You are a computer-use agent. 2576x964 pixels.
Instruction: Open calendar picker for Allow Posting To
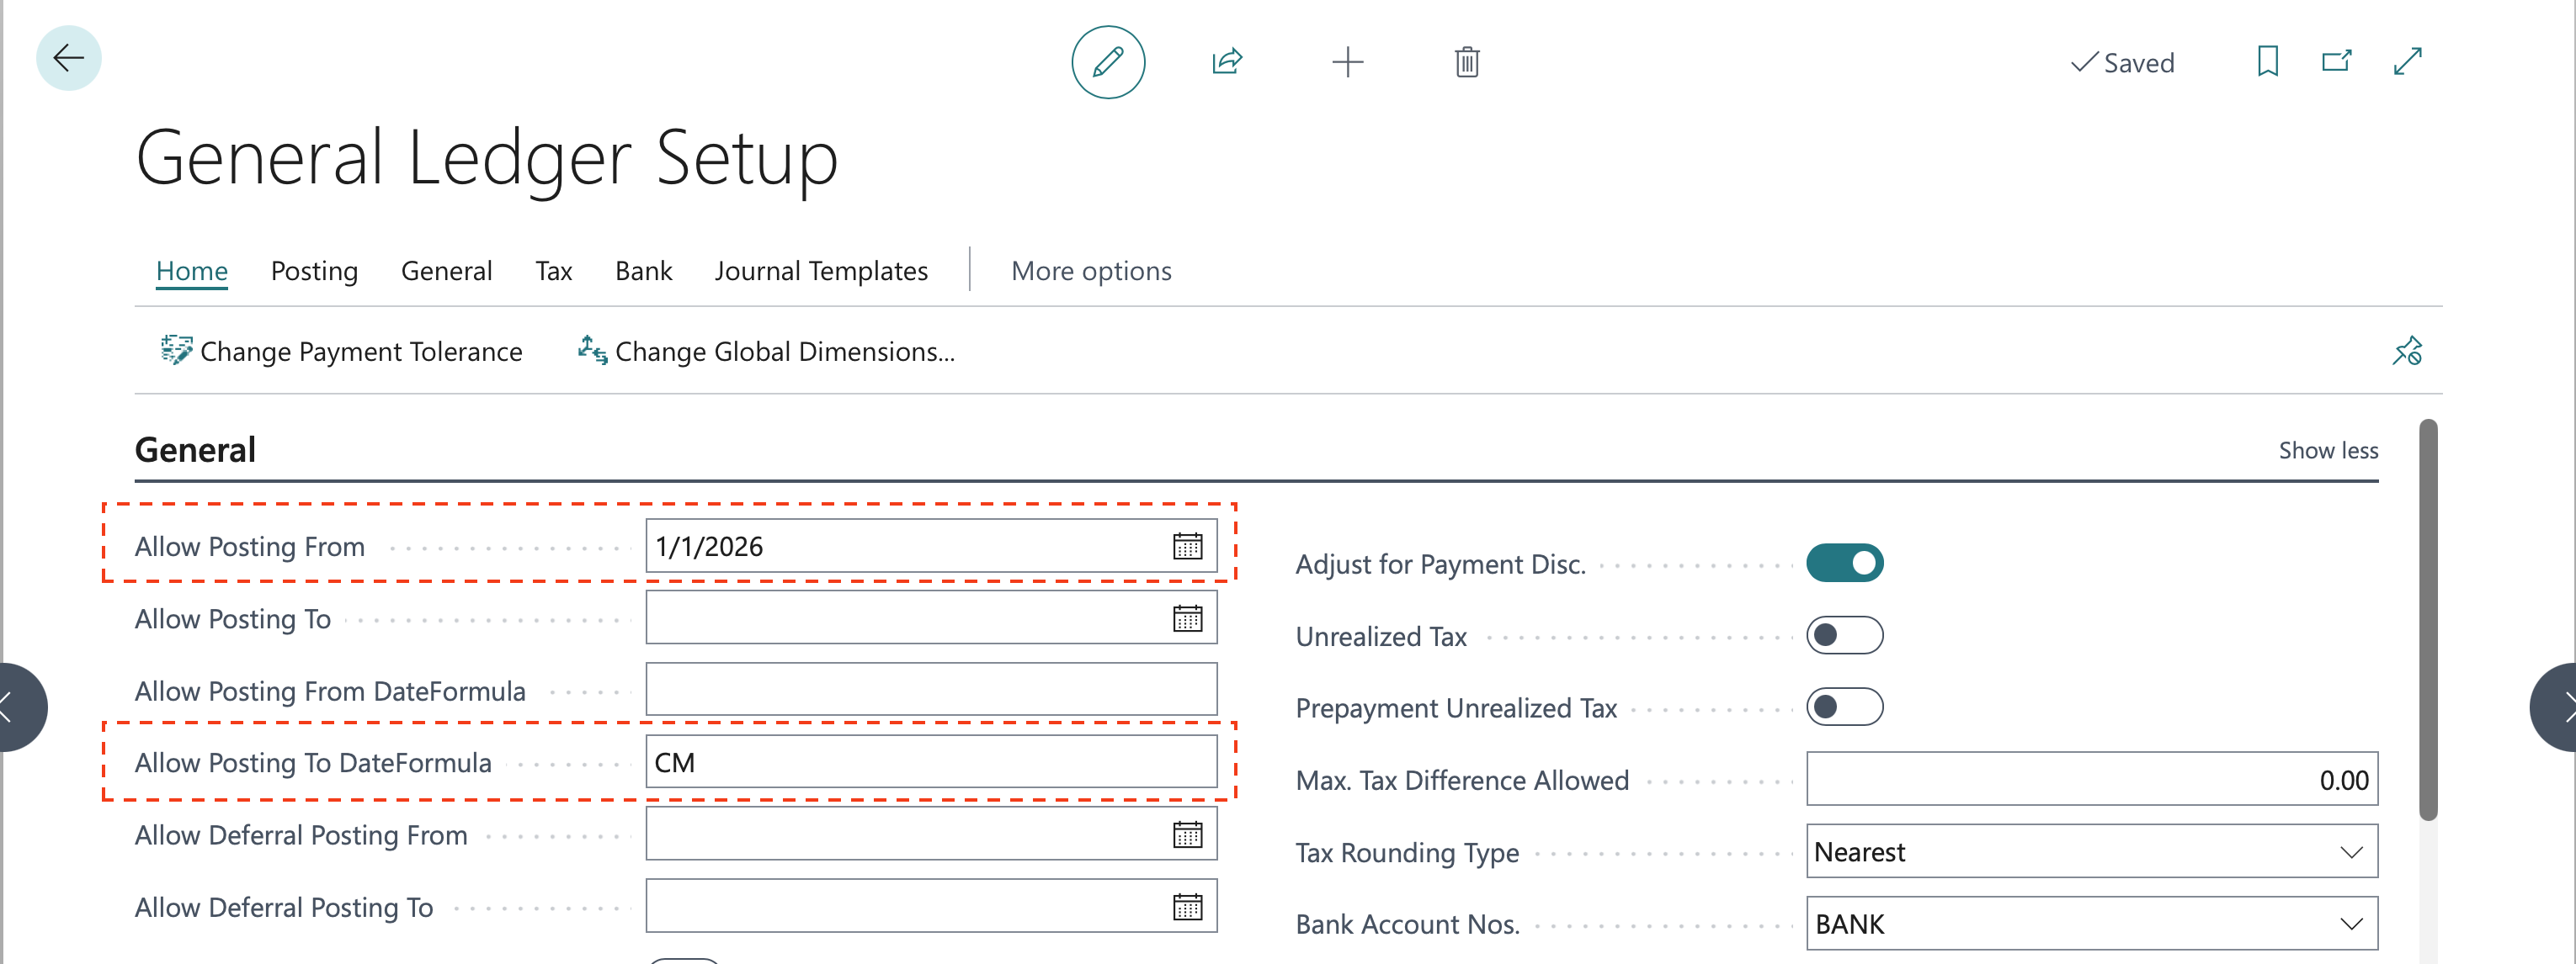tap(1187, 618)
